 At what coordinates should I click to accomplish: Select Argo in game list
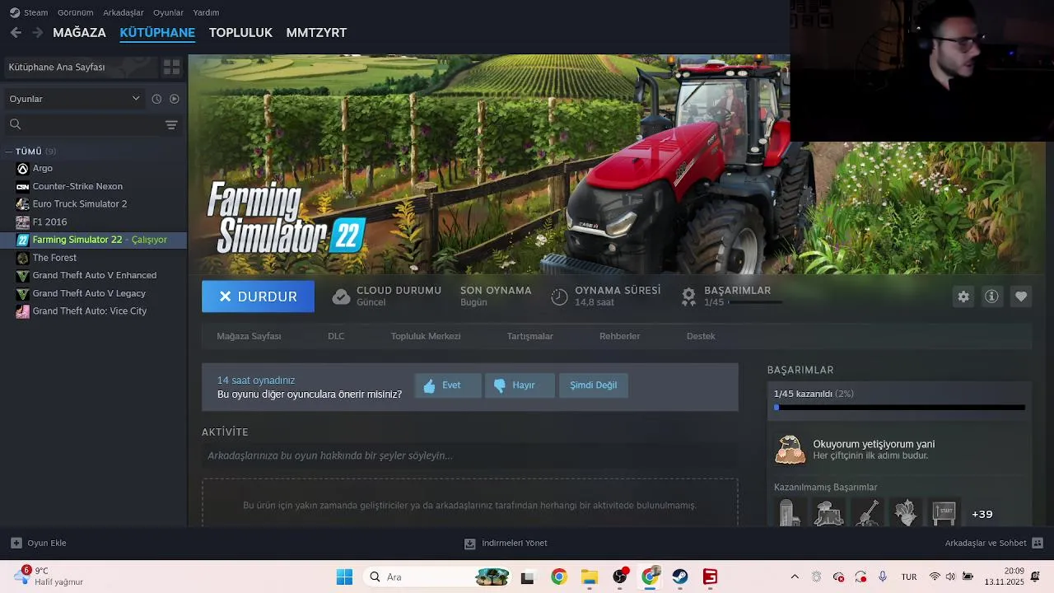pyautogui.click(x=43, y=168)
